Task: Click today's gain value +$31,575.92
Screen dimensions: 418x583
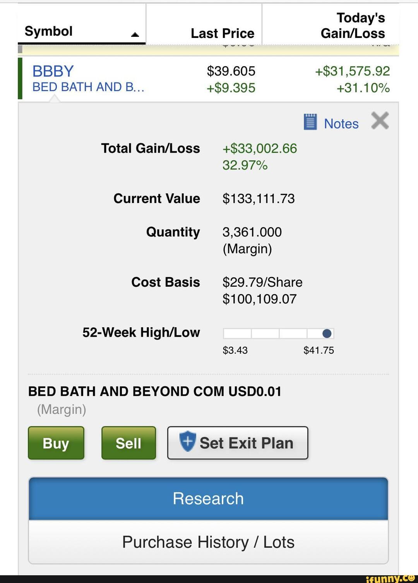Action: click(352, 71)
